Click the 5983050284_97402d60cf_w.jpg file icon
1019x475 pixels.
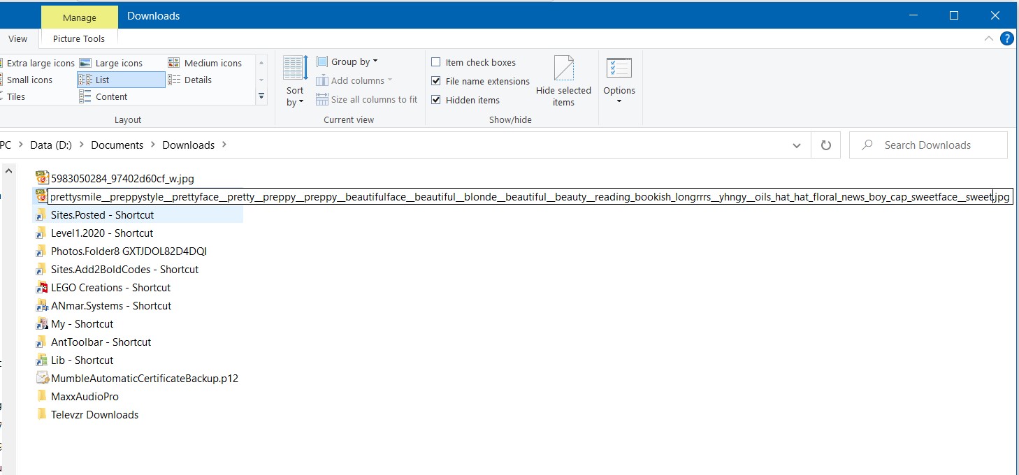click(x=42, y=179)
